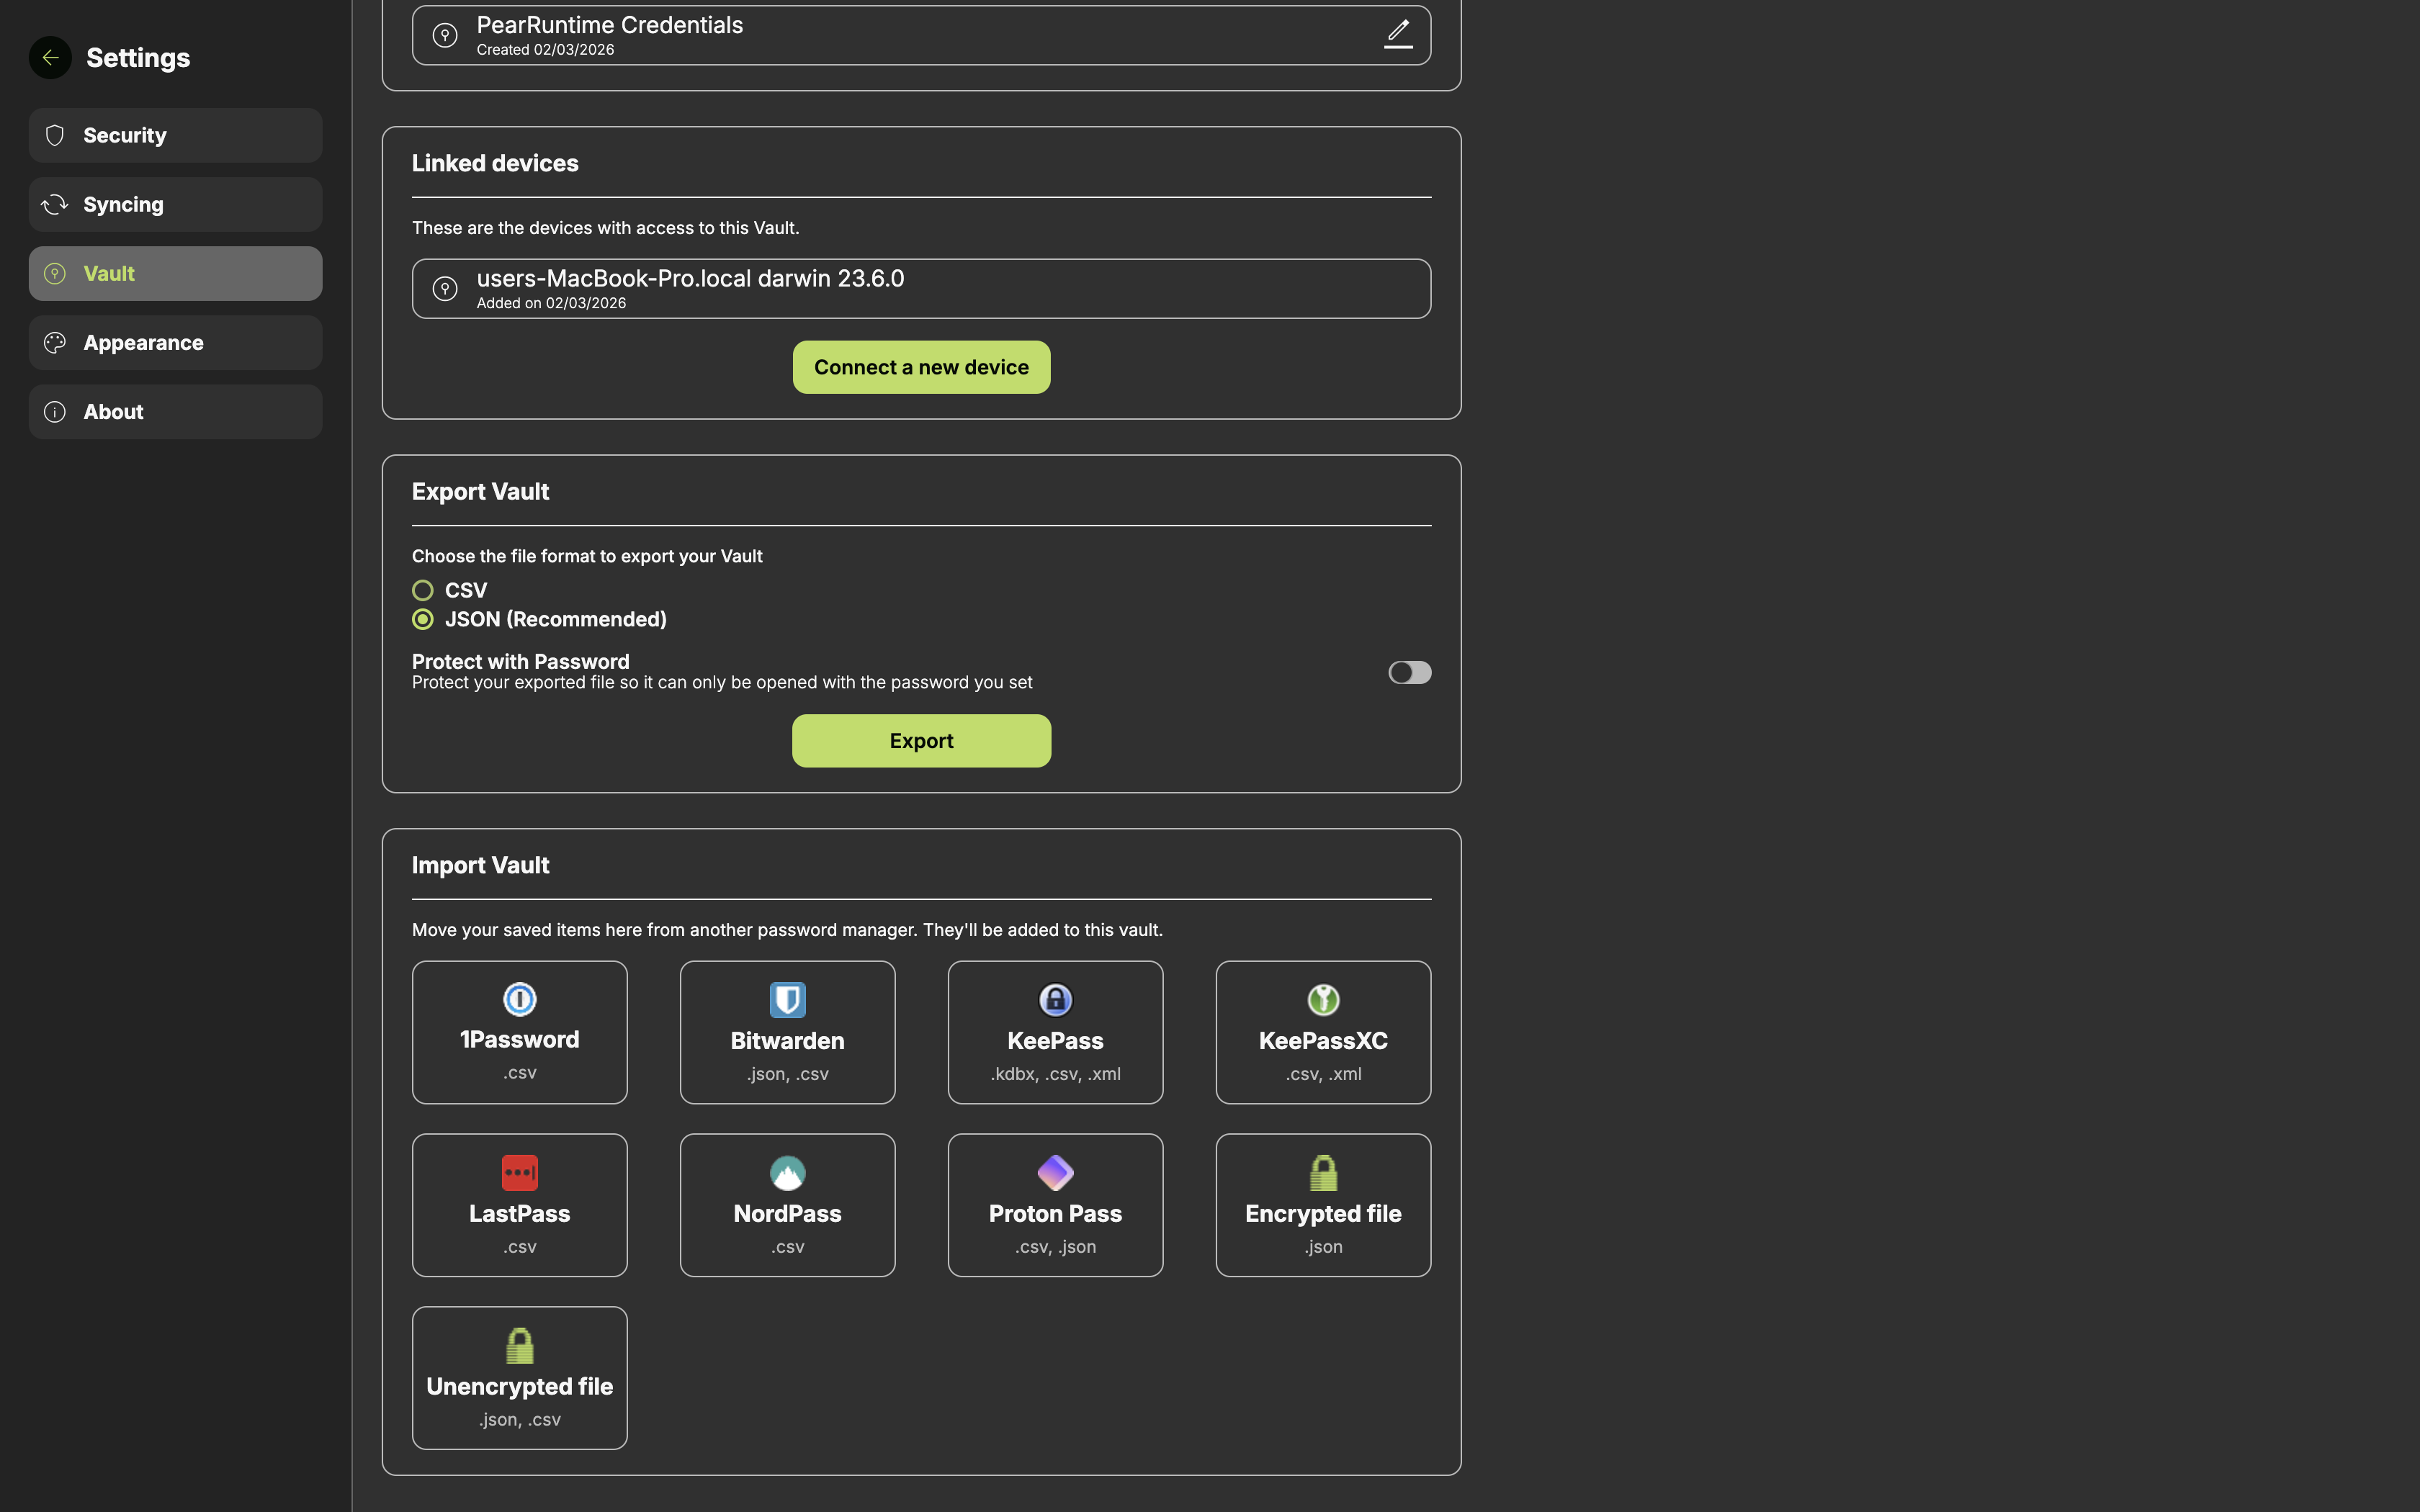The image size is (2420, 1512).
Task: Import from an Encrypted file
Action: [x=1323, y=1204]
